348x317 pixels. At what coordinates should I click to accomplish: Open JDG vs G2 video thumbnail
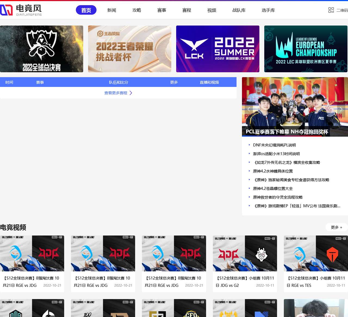pyautogui.click(x=245, y=253)
